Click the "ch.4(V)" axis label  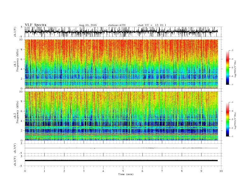(15, 161)
